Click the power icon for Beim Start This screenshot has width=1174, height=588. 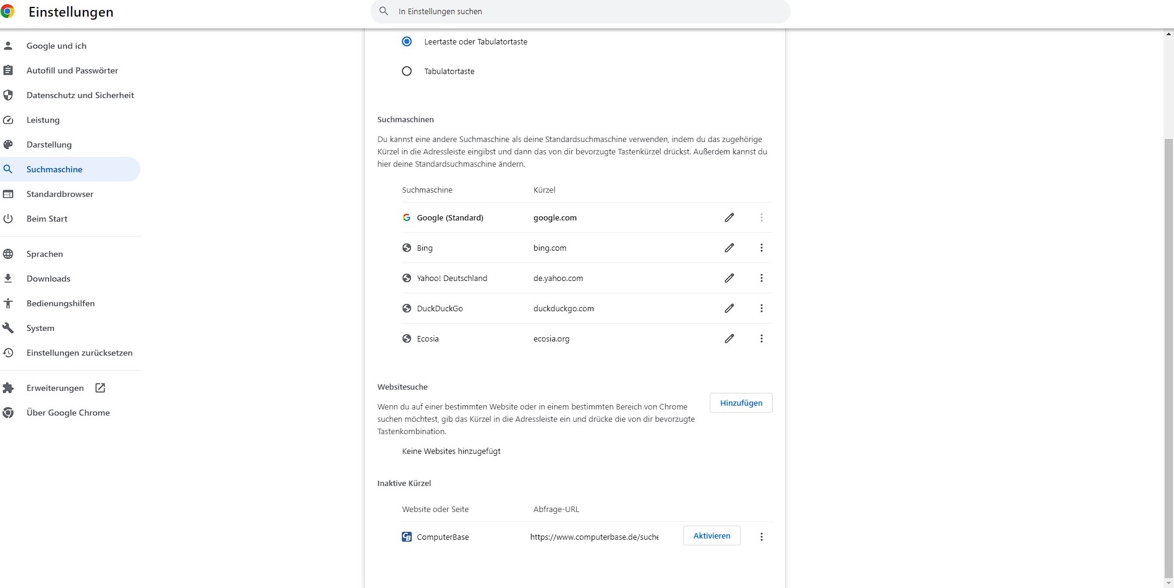coord(8,219)
